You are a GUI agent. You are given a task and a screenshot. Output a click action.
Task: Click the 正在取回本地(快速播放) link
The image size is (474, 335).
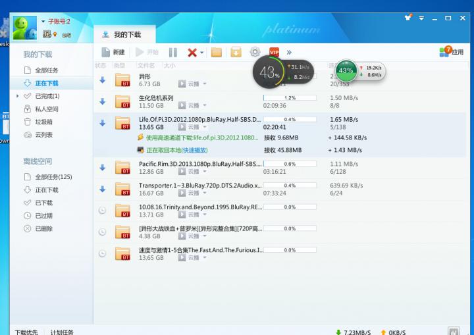(x=177, y=150)
